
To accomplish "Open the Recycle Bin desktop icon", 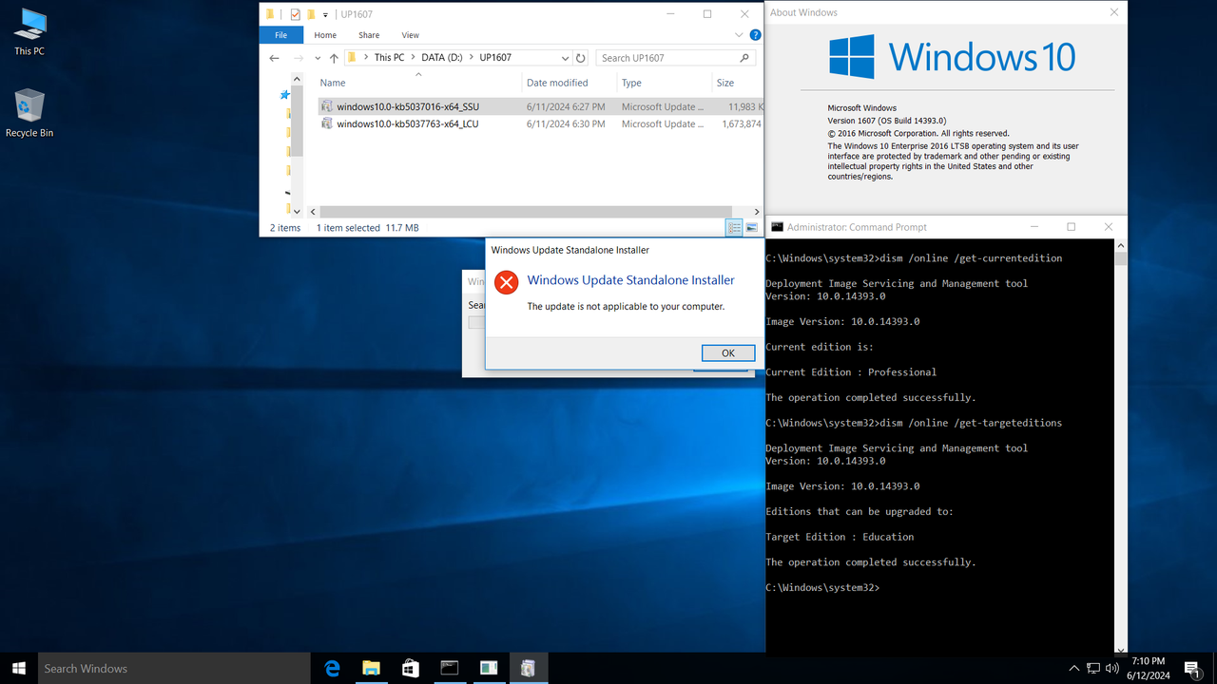I will coord(29,114).
